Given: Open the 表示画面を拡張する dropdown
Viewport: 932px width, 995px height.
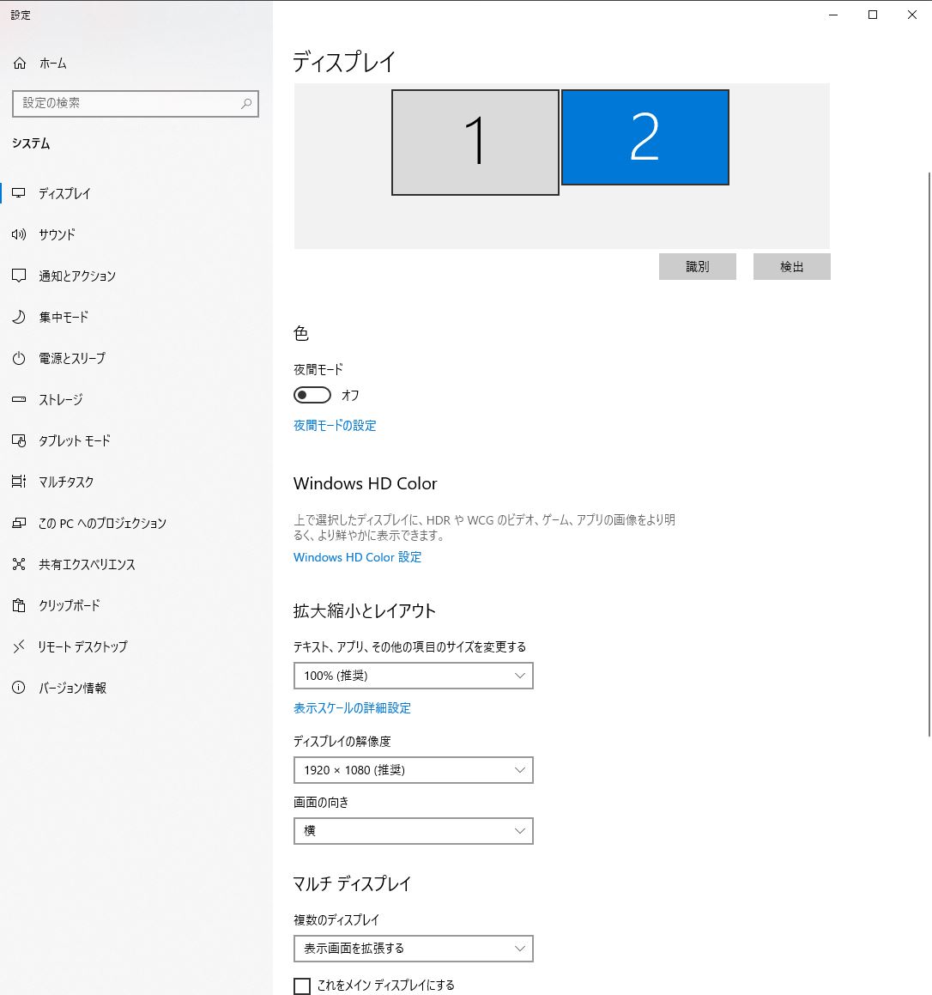Looking at the screenshot, I should [413, 949].
